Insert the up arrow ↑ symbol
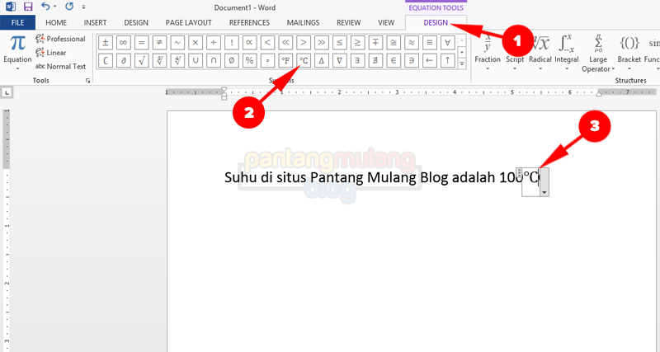 (447, 60)
